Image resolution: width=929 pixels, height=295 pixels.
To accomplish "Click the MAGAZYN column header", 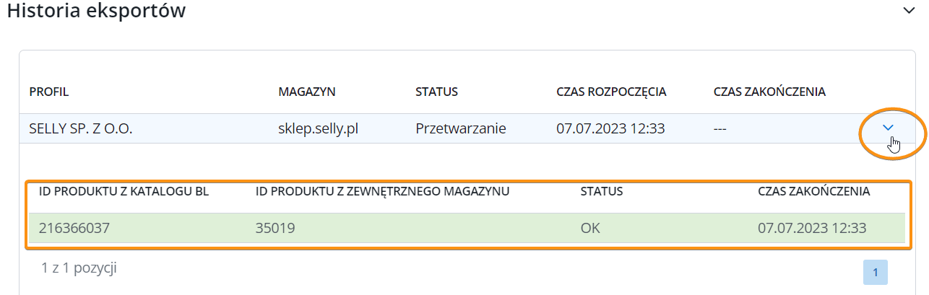I will click(307, 92).
